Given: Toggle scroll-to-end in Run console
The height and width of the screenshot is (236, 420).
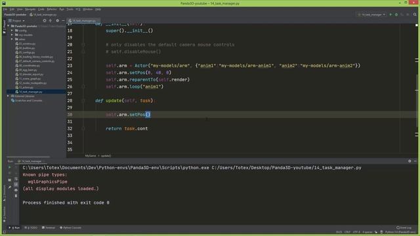Looking at the screenshot, I should tap(16, 184).
